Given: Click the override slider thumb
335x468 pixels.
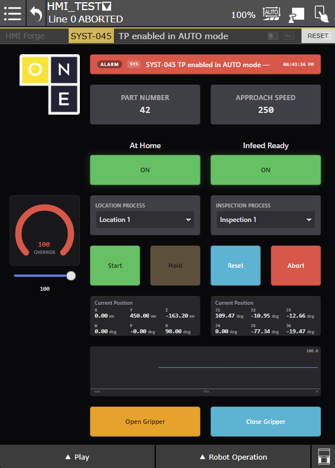Looking at the screenshot, I should pos(71,276).
